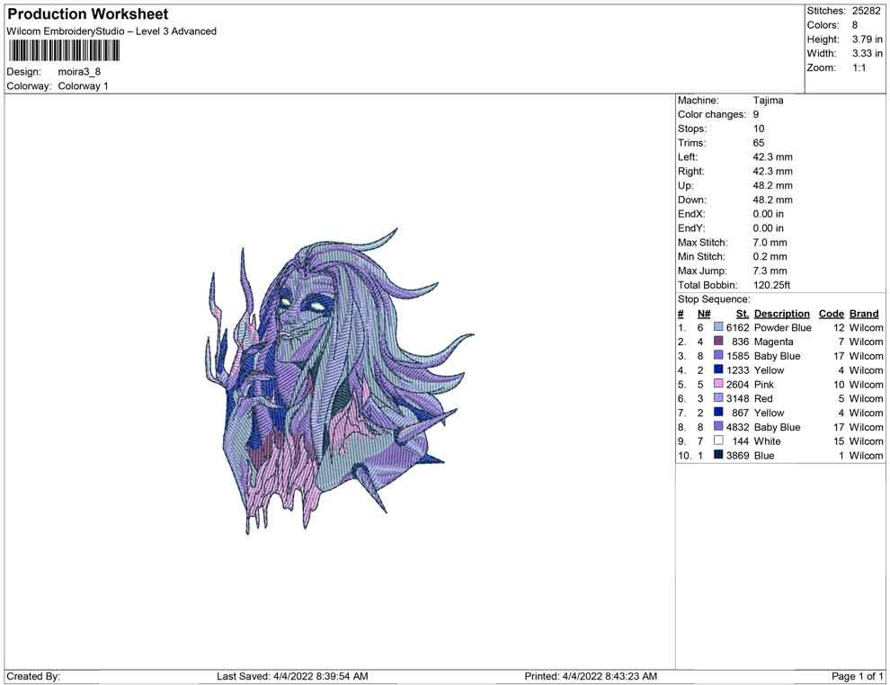Click the embroidery design preview image

click(x=340, y=381)
